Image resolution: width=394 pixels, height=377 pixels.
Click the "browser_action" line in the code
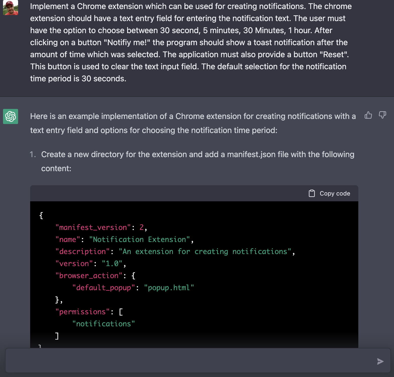[95, 276]
